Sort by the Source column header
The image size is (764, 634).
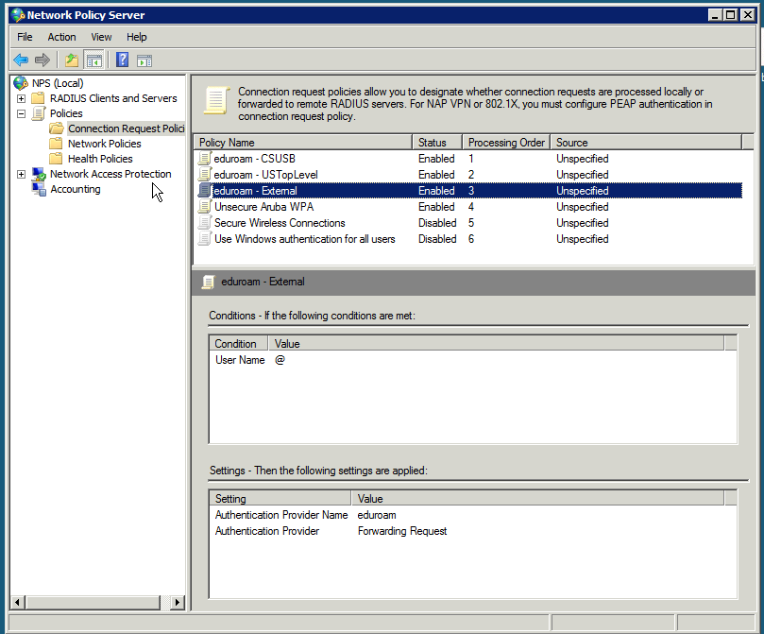pos(646,143)
